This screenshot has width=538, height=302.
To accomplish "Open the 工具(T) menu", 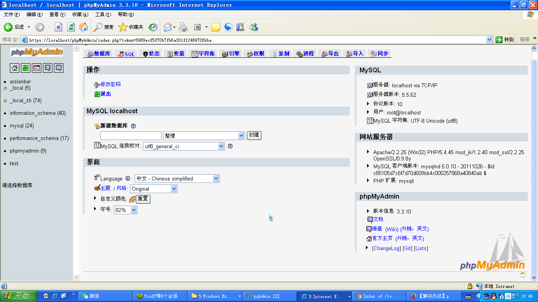I will pyautogui.click(x=103, y=15).
